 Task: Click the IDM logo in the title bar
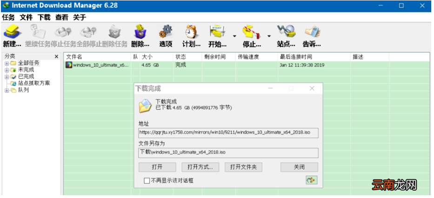tap(6, 6)
